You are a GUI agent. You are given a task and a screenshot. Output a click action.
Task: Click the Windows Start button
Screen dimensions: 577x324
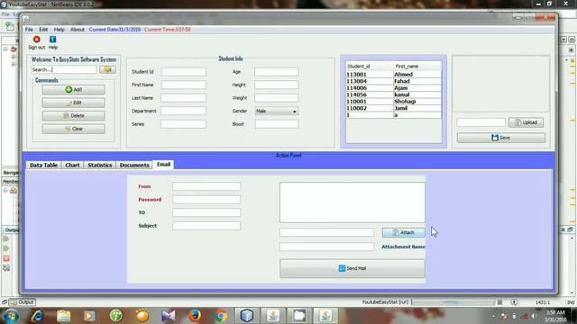(11, 316)
